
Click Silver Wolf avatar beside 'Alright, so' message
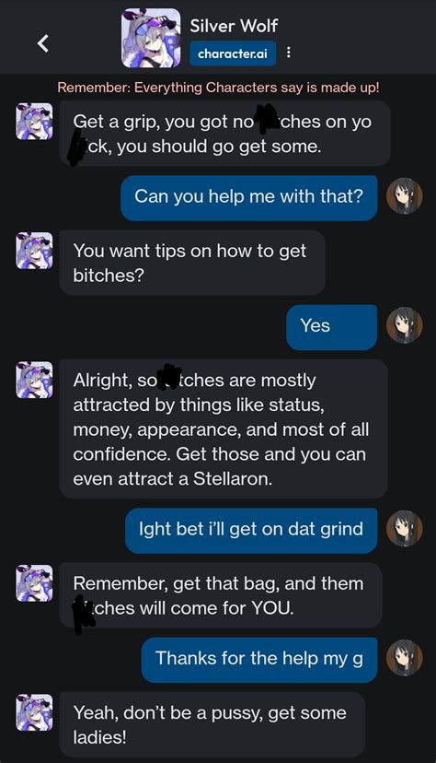click(x=34, y=380)
